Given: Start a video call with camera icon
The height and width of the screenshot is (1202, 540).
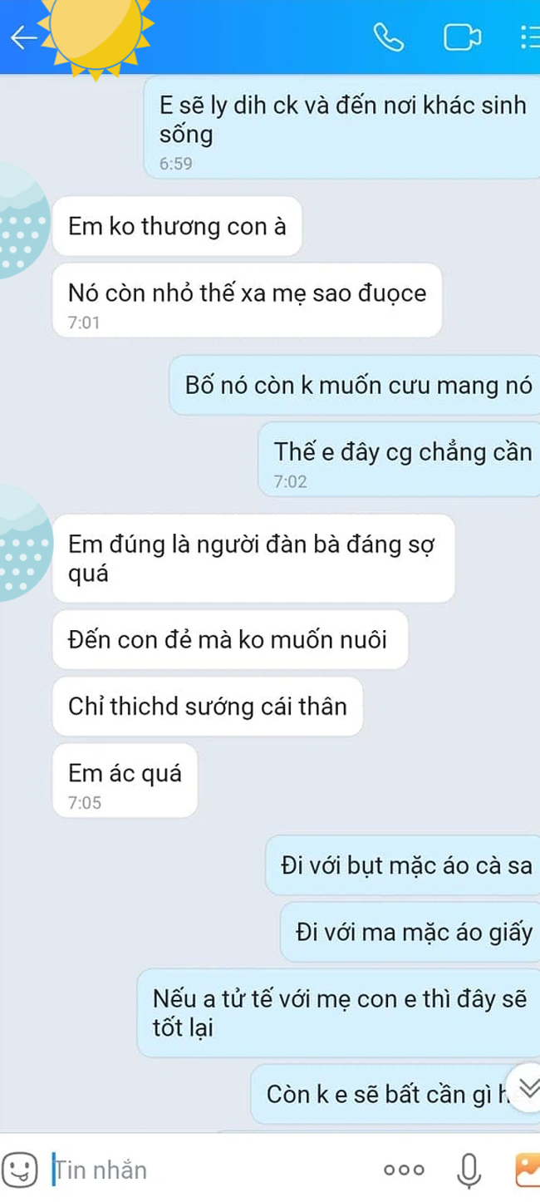Looking at the screenshot, I should (x=462, y=37).
